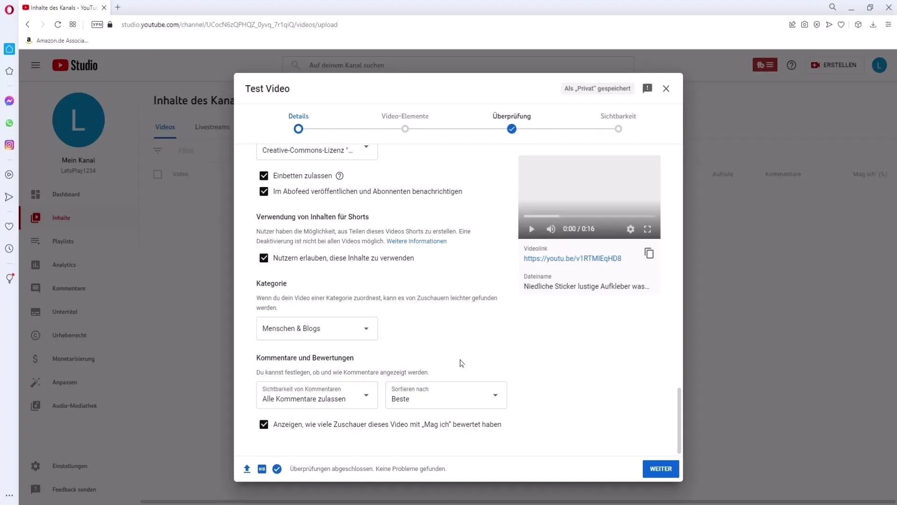This screenshot has height=505, width=897.
Task: Click the Opera snapshot camera icon
Action: pos(804,24)
